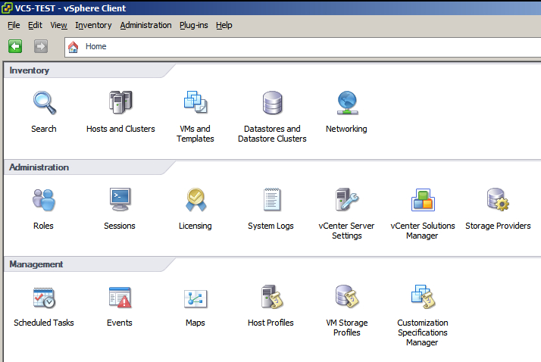
Task: Click the green Back arrow button
Action: (x=15, y=46)
